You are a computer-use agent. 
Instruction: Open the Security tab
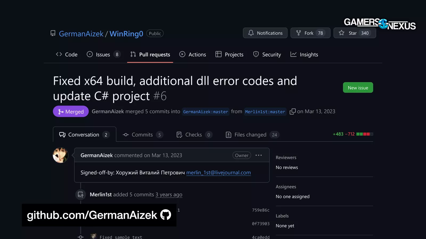coord(267,54)
